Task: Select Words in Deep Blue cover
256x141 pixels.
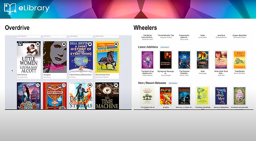Action: click(221, 95)
